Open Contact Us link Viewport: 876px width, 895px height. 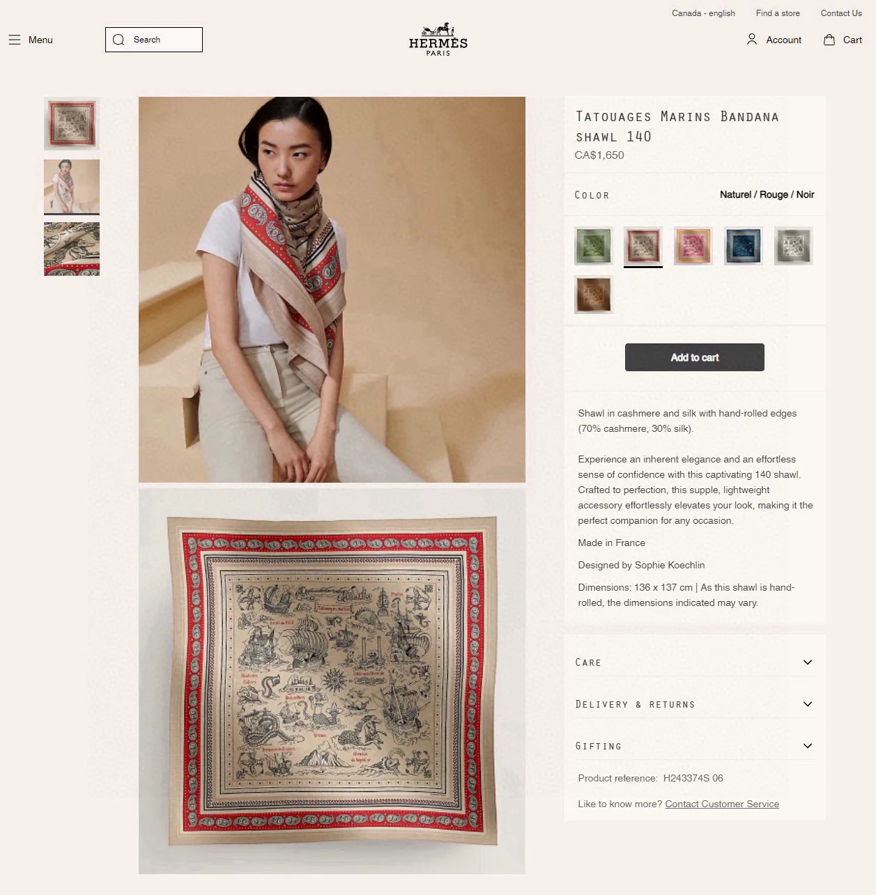pyautogui.click(x=841, y=13)
